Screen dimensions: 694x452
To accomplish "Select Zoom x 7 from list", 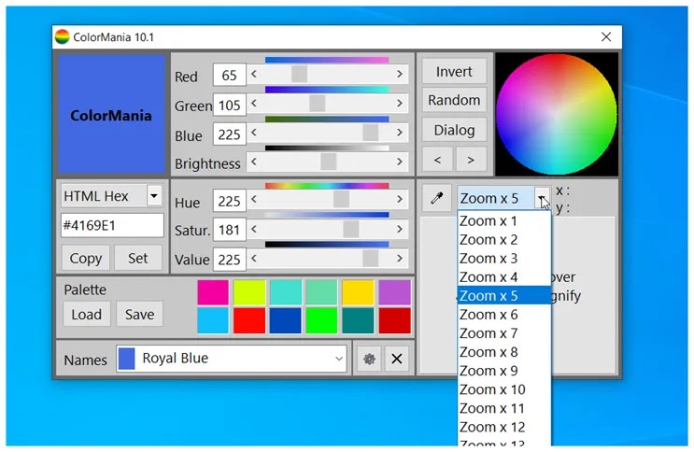I will [x=504, y=333].
